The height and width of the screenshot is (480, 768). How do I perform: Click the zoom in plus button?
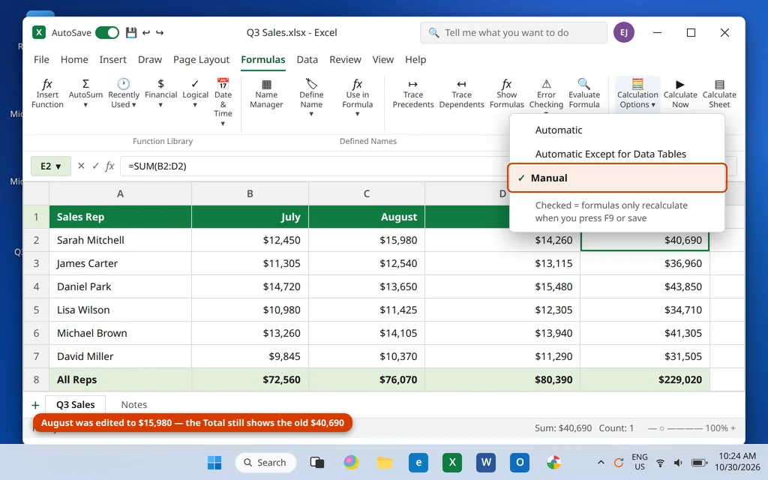[733, 428]
